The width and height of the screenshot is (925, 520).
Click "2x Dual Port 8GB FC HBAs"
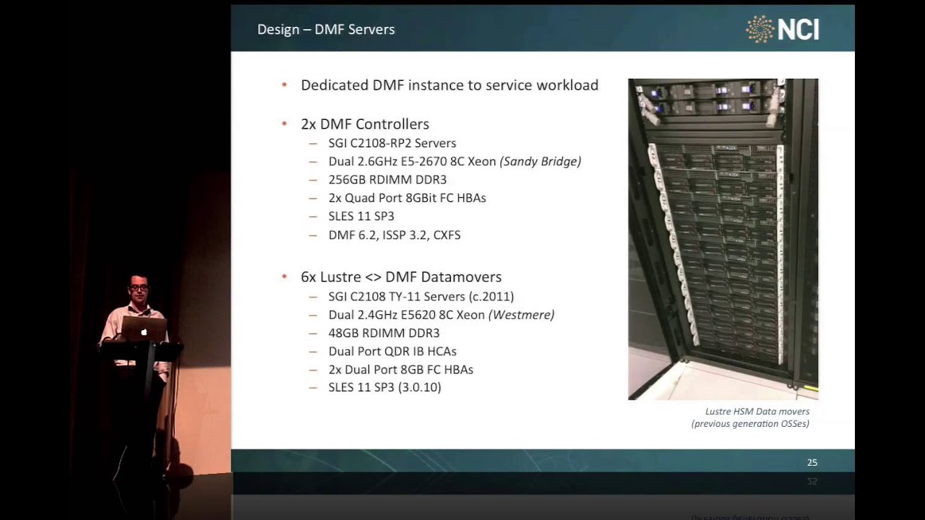[401, 370]
